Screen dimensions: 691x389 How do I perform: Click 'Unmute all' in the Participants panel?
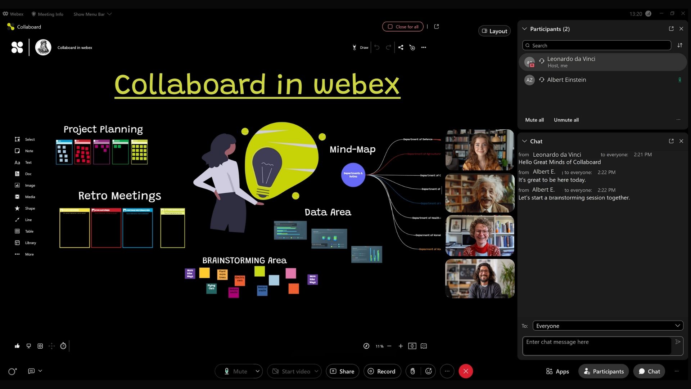point(566,120)
